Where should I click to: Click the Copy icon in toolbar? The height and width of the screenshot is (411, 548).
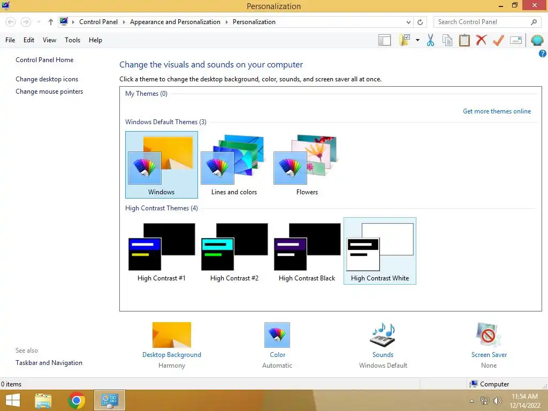point(447,40)
